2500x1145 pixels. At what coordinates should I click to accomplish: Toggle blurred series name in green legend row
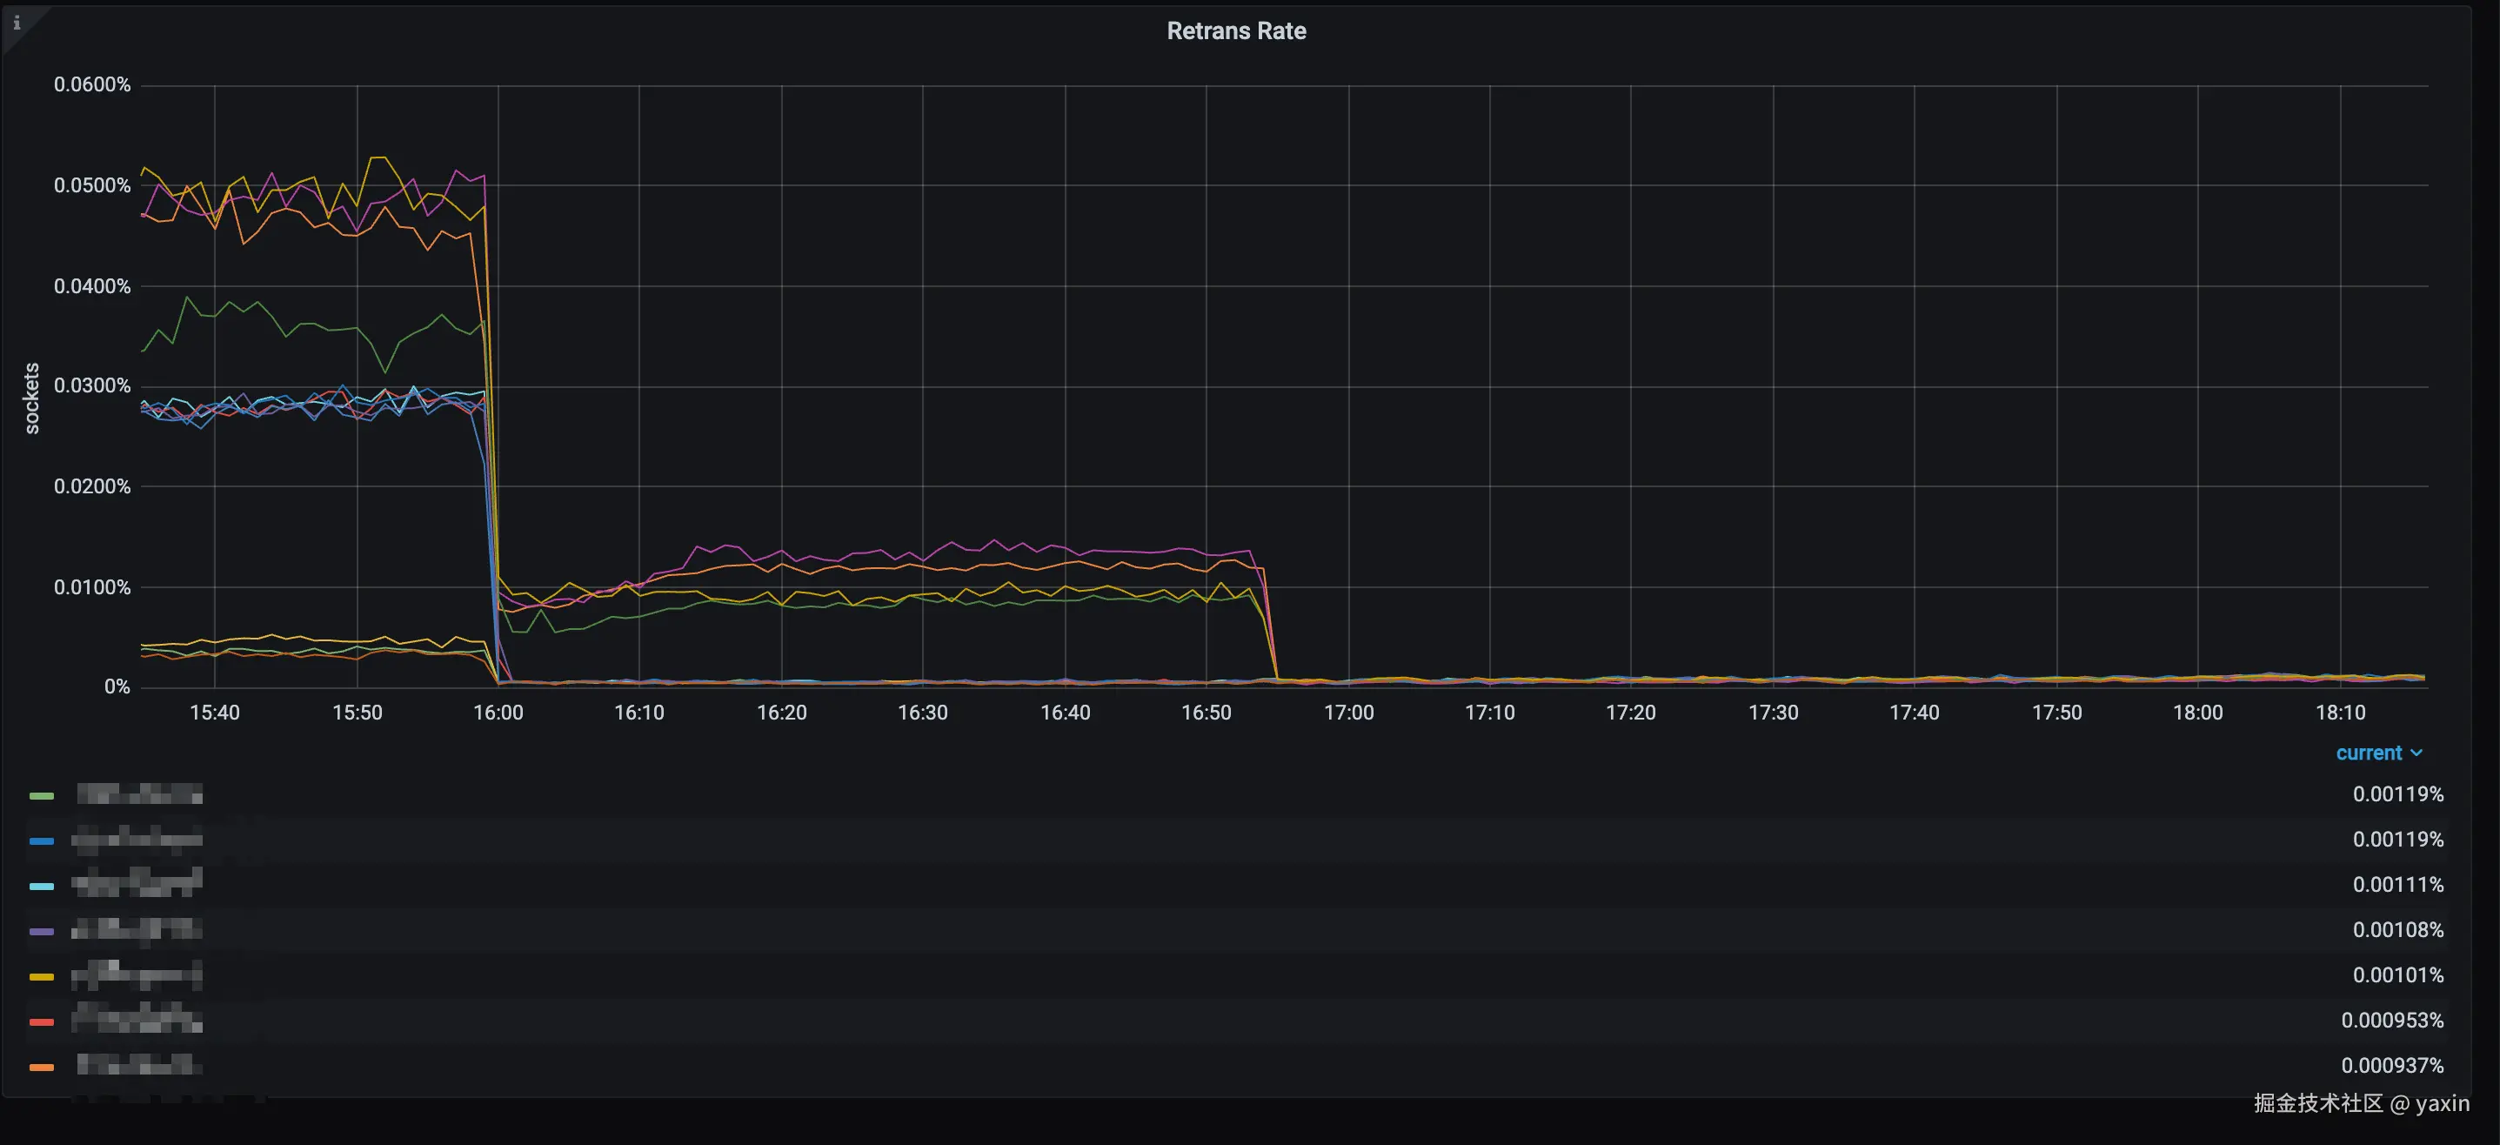(139, 794)
